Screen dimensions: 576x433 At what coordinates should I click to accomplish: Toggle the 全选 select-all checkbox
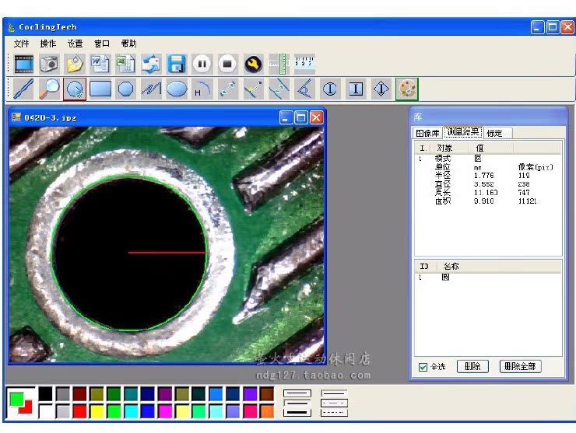coord(423,367)
